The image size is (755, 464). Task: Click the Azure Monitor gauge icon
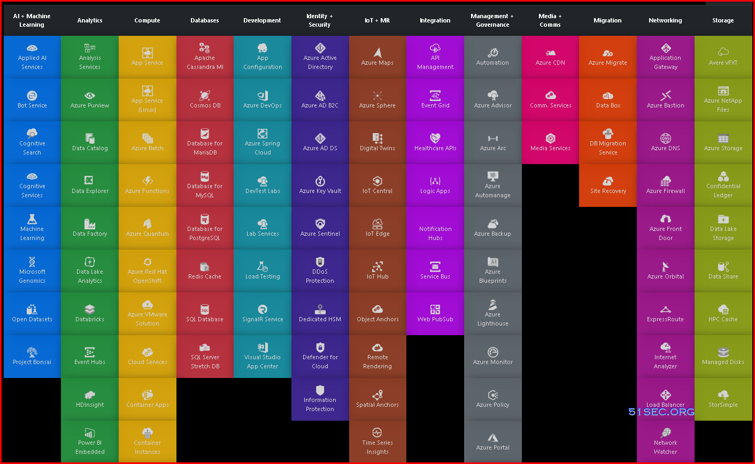[493, 352]
